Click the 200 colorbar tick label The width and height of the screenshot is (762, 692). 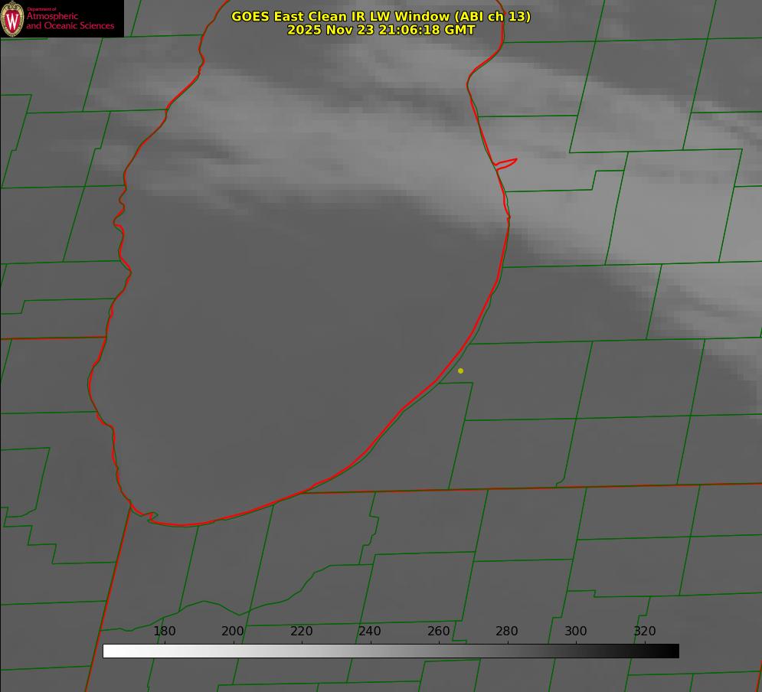233,632
